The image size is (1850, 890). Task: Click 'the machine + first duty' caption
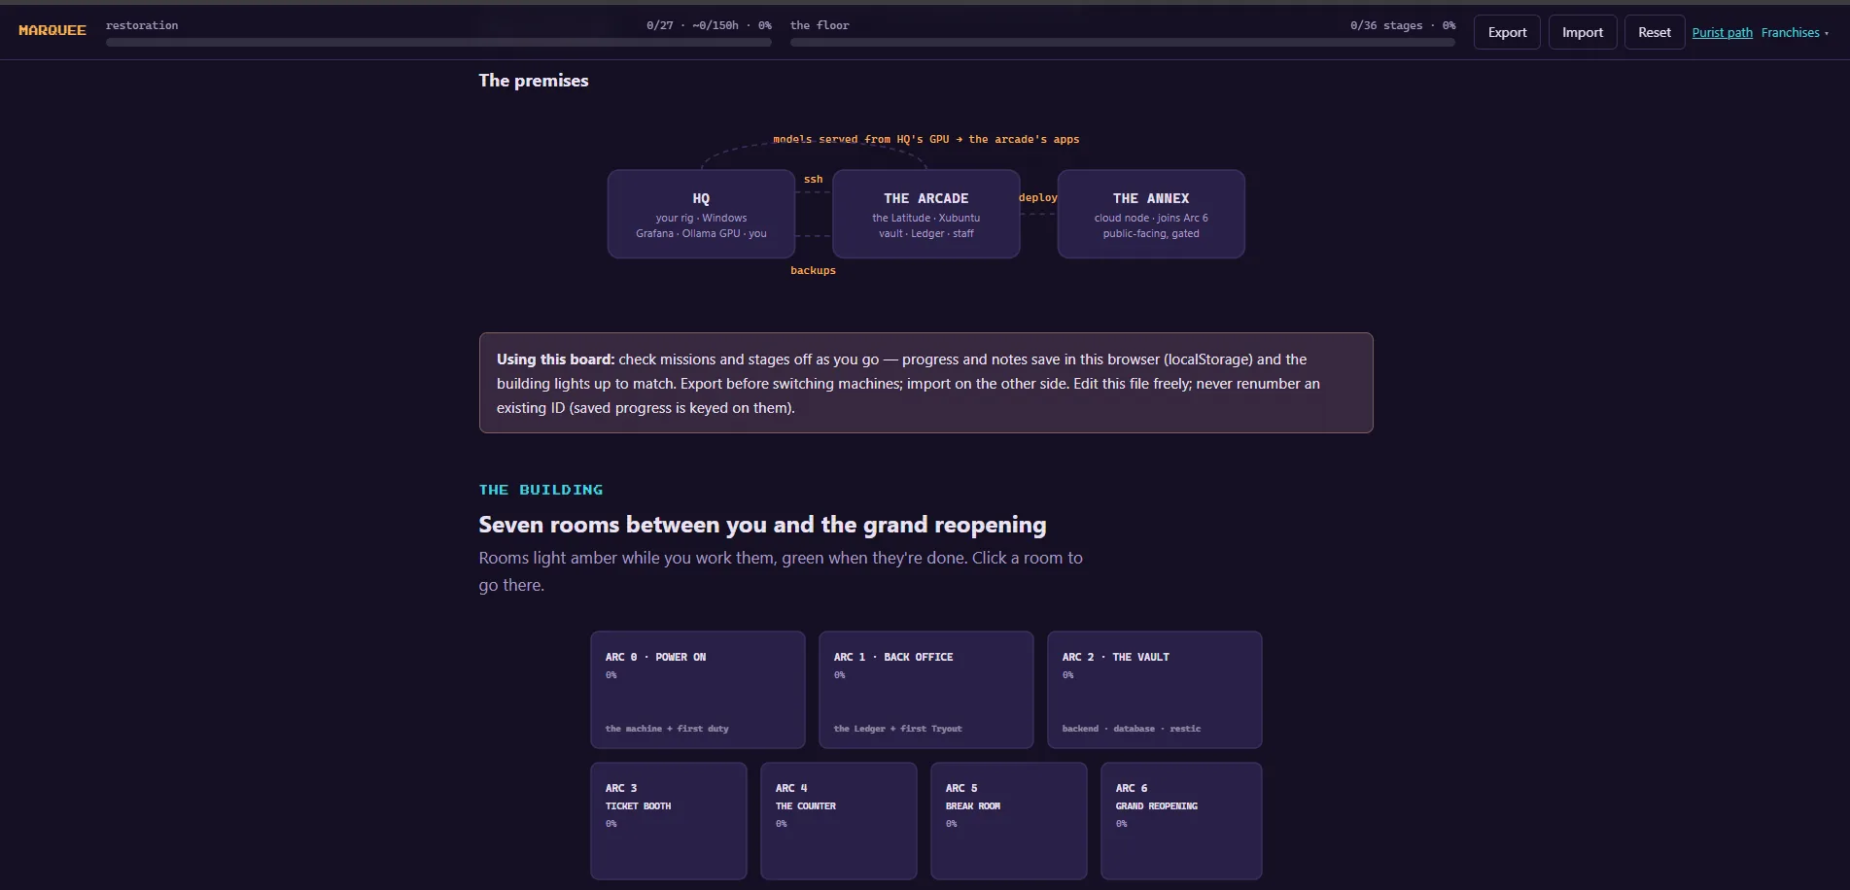[x=667, y=729]
